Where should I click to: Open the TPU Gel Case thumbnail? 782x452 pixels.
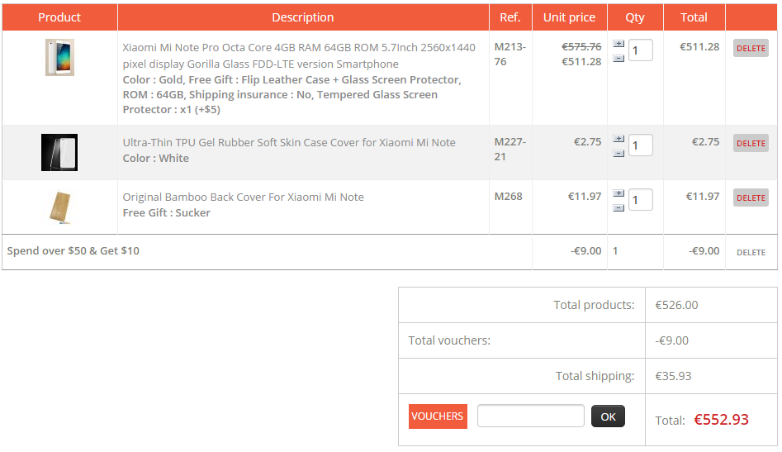click(x=59, y=152)
